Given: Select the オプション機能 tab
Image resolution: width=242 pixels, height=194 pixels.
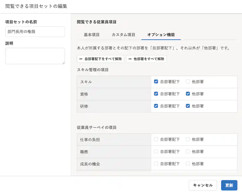Looking at the screenshot, I should tap(160, 34).
